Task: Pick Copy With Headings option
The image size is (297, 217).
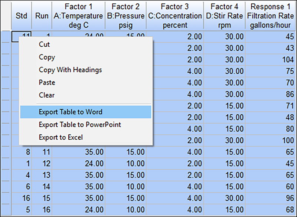Action: [x=86, y=70]
